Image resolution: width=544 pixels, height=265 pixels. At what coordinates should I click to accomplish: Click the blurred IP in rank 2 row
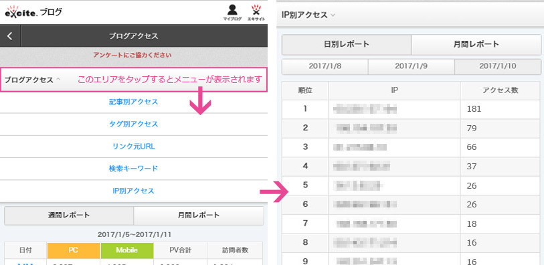367,128
